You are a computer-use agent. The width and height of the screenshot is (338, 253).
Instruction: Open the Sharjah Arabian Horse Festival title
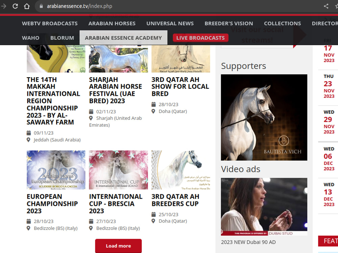(x=116, y=90)
